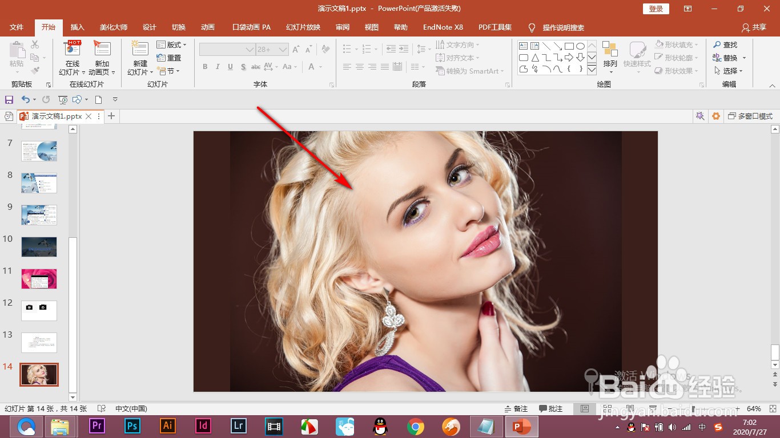
Task: Select the oval shape in shapes gallery
Action: point(580,46)
